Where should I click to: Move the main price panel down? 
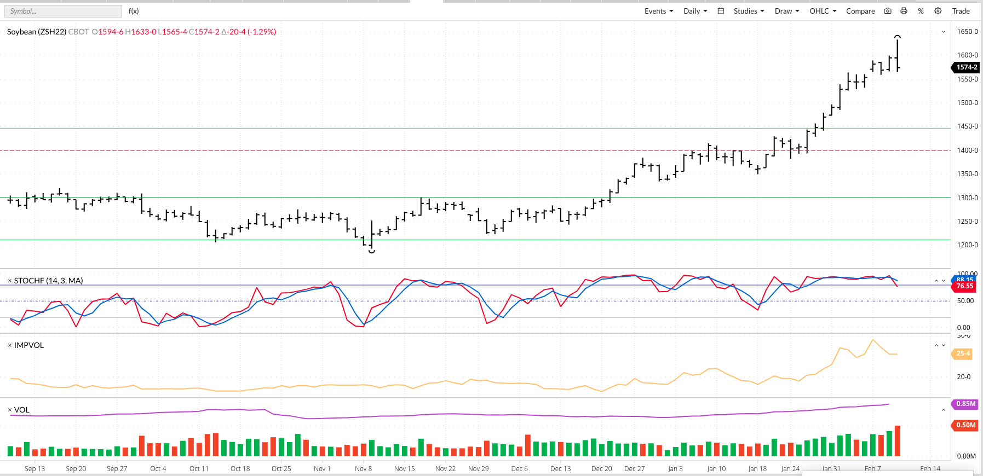tap(944, 32)
